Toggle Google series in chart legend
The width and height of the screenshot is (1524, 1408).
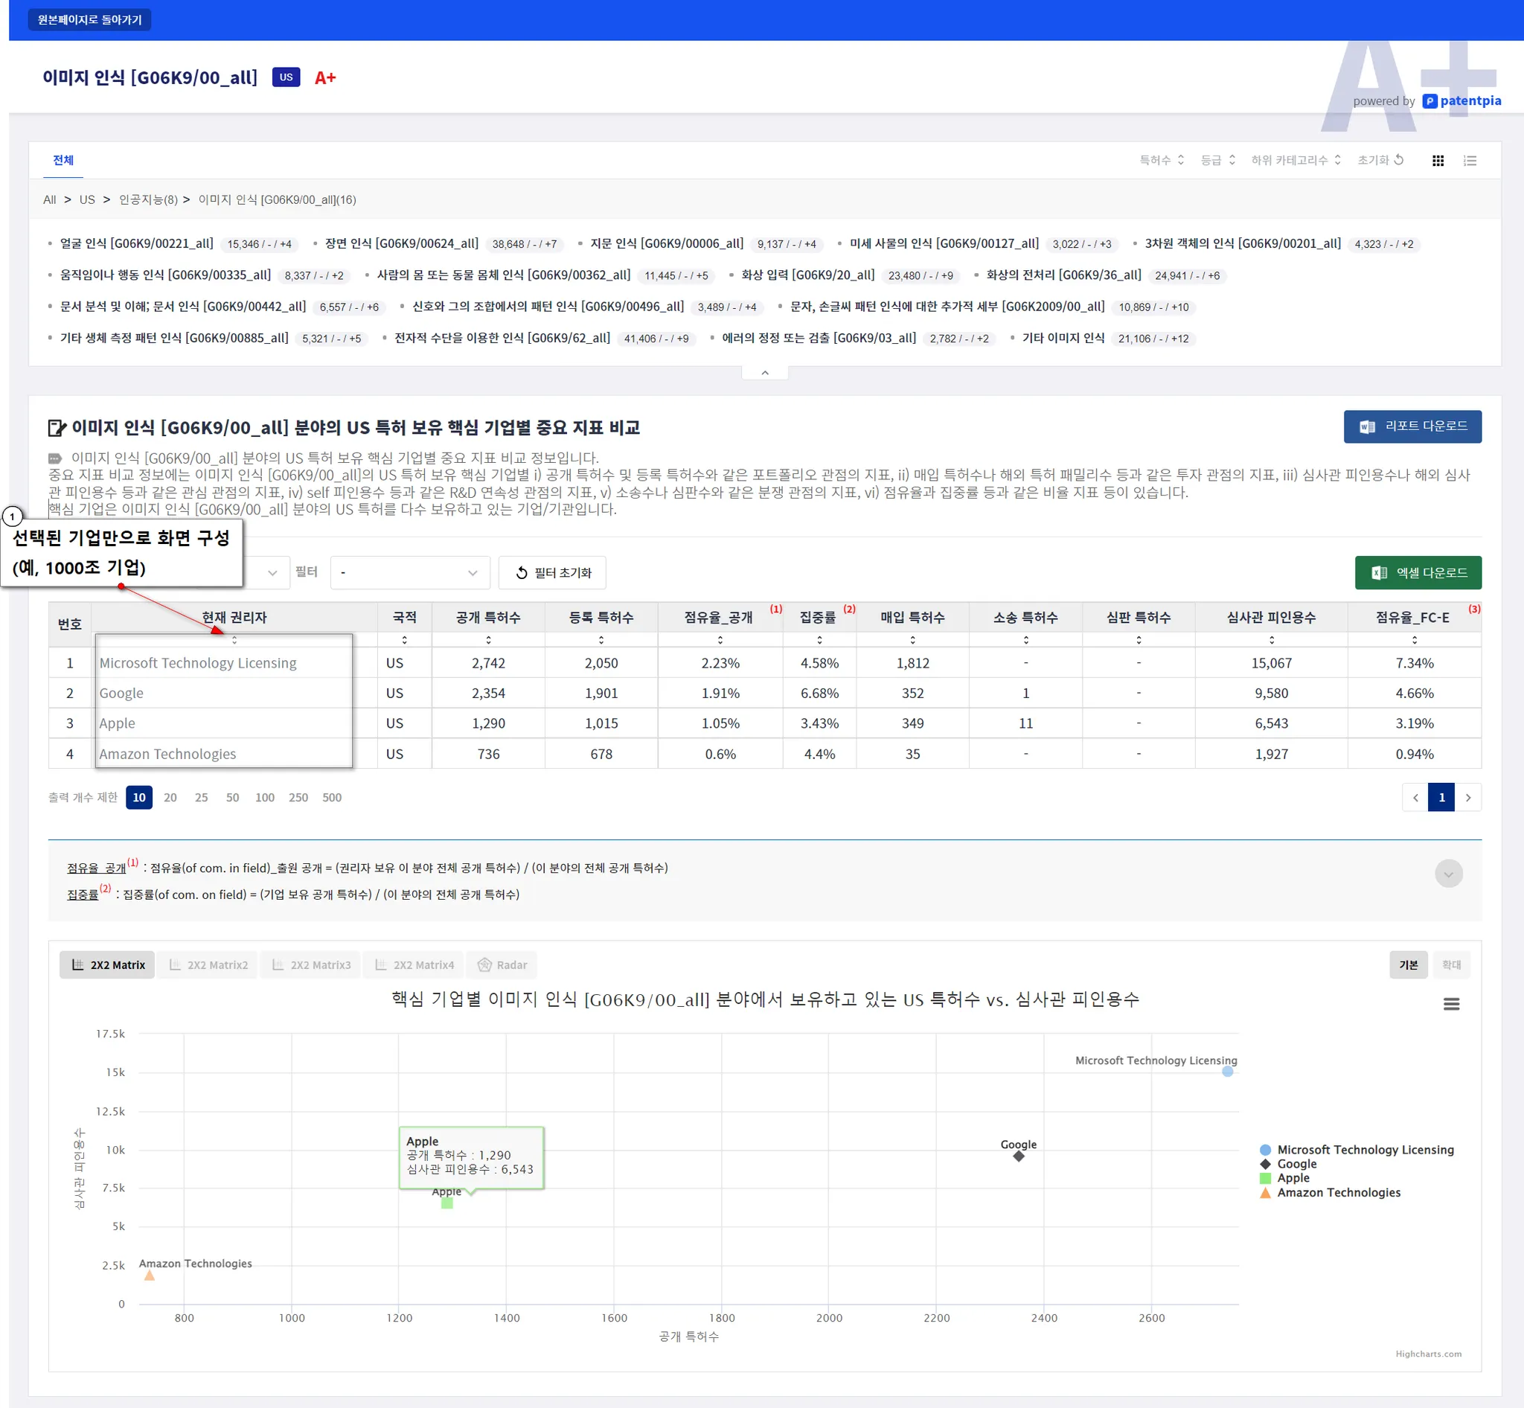point(1296,1164)
